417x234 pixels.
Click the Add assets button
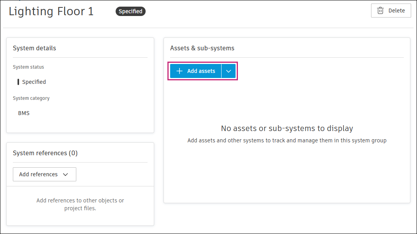tap(196, 71)
